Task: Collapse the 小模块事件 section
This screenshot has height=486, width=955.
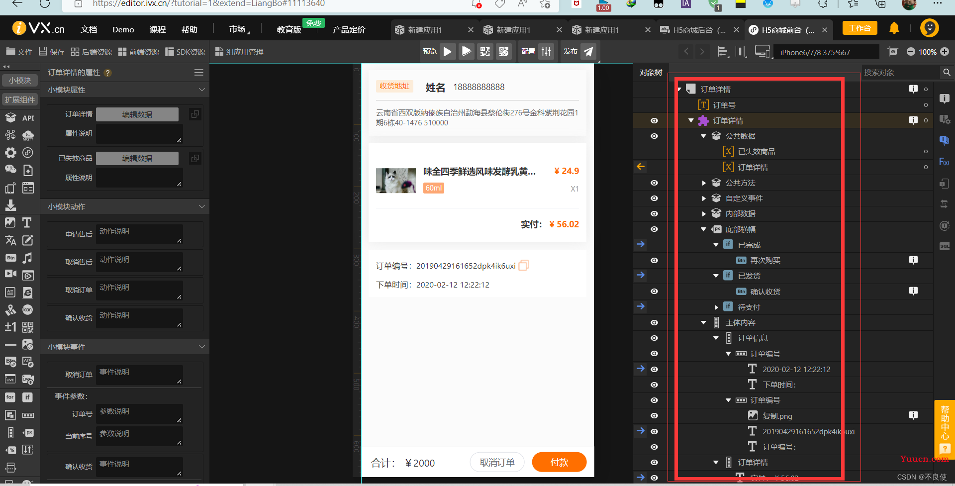Action: coord(201,347)
